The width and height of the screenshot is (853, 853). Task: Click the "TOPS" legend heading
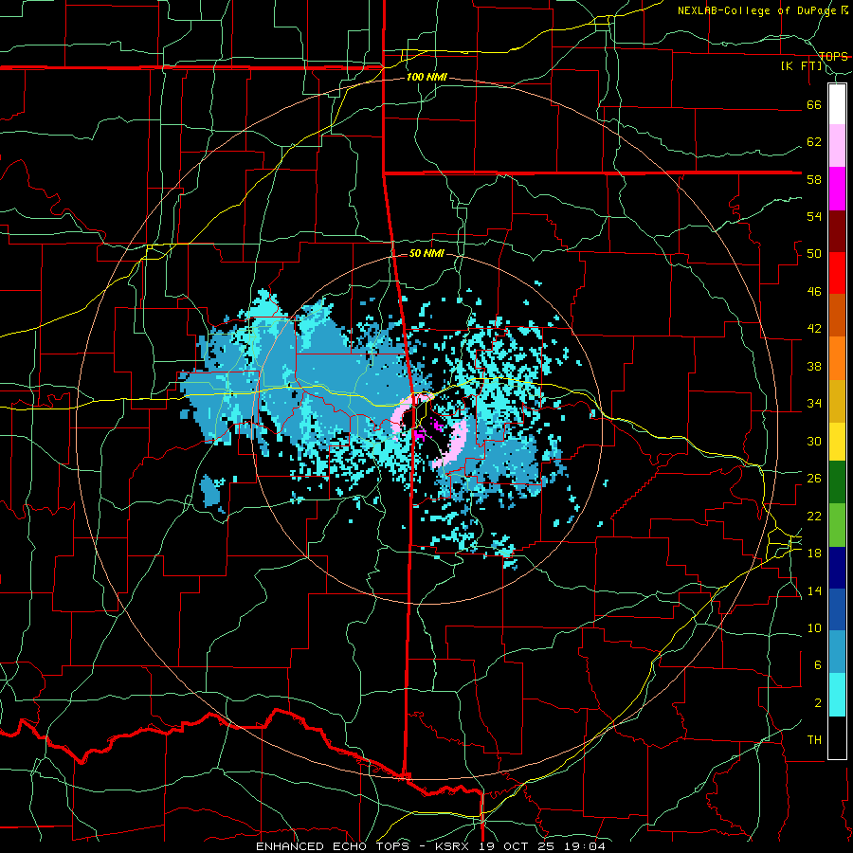point(833,57)
